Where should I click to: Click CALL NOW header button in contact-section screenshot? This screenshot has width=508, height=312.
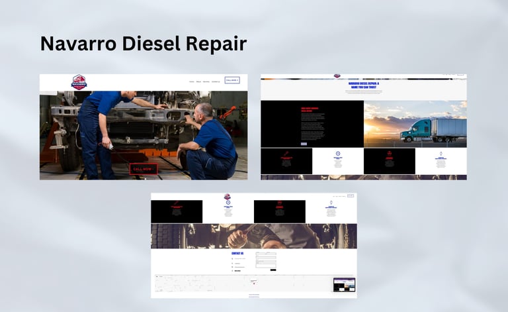click(x=350, y=196)
